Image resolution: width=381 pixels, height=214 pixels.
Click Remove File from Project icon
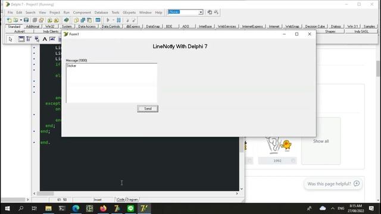pyautogui.click(x=56, y=20)
